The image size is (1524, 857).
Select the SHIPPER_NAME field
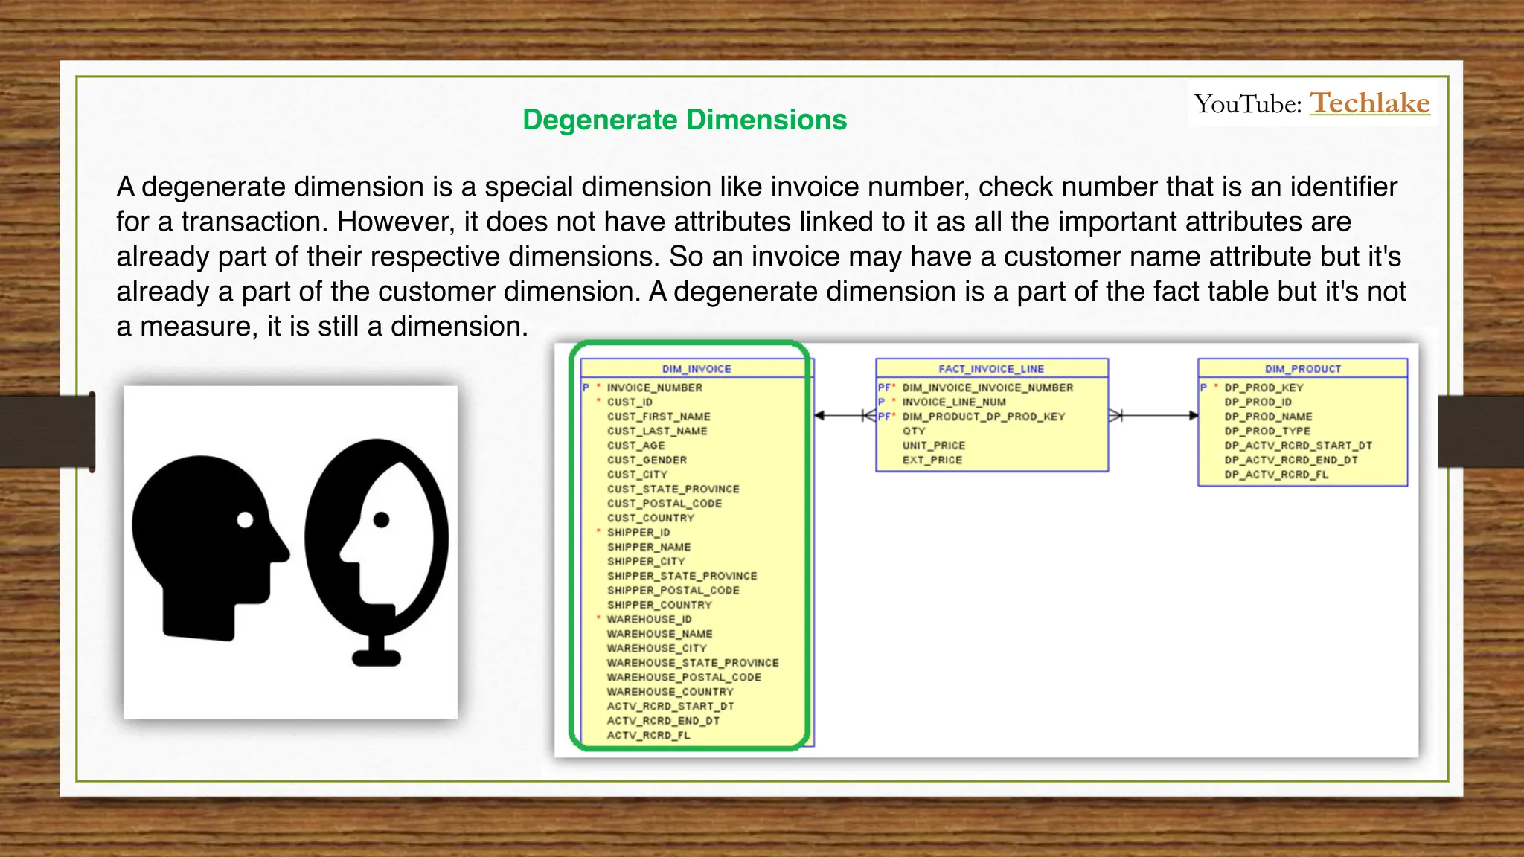click(648, 548)
